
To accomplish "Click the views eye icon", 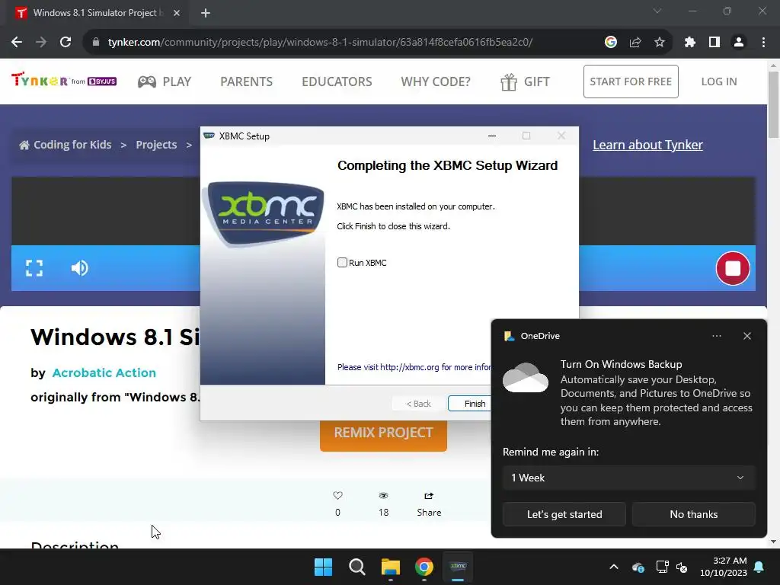I will (383, 495).
